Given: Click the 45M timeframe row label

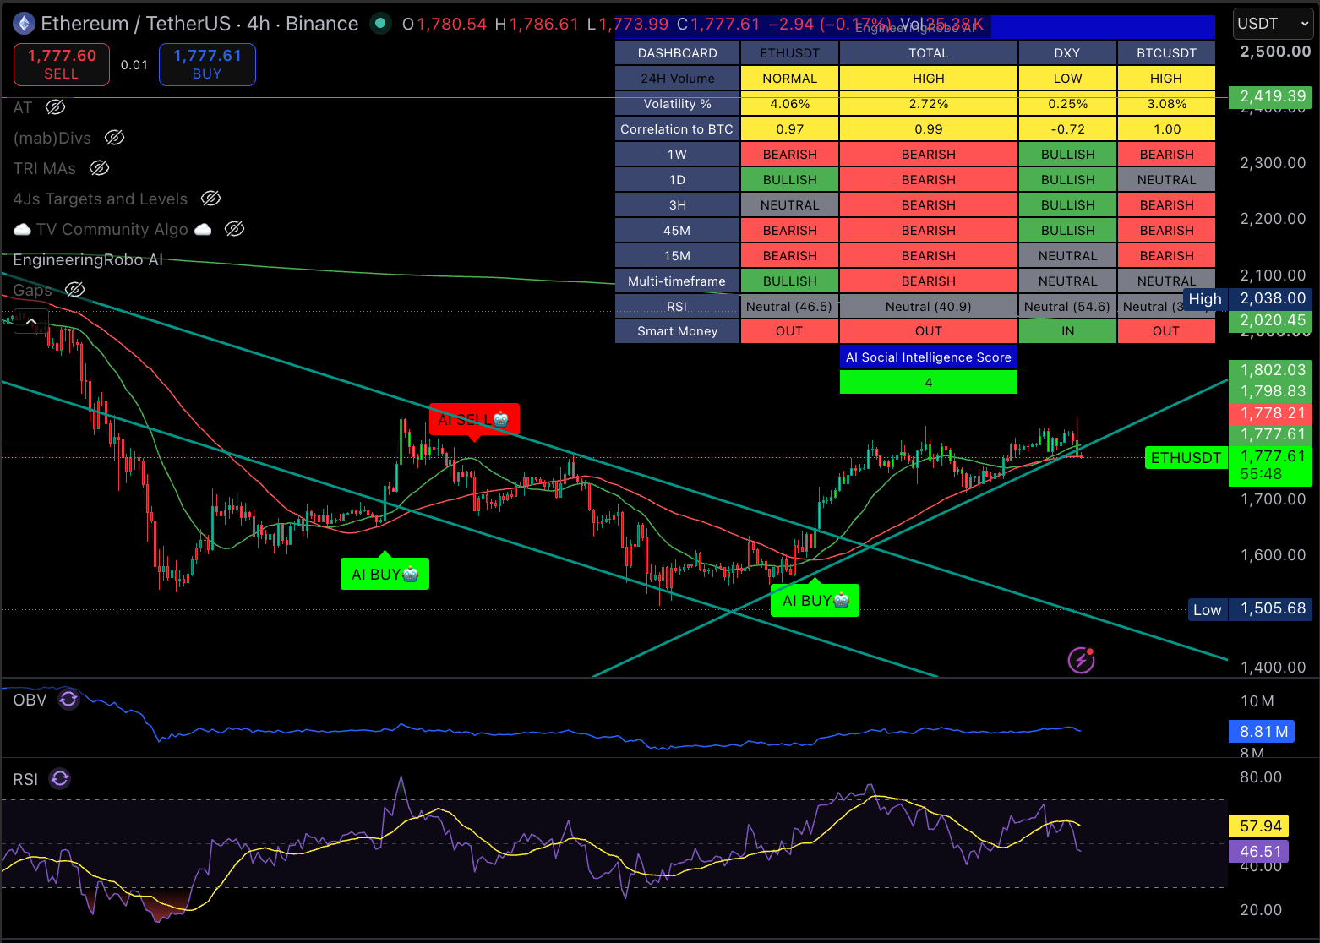Looking at the screenshot, I should 678,231.
